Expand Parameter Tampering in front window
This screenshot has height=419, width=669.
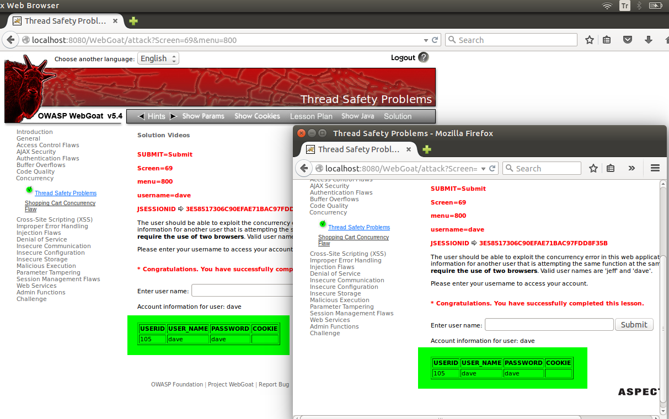(x=342, y=307)
